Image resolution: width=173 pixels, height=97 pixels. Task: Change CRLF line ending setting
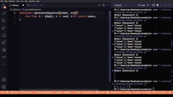[78, 92]
